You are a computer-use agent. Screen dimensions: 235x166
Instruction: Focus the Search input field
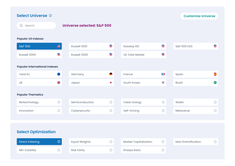36,25
